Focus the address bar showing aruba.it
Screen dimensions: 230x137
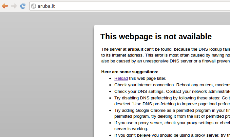(x=130, y=6)
